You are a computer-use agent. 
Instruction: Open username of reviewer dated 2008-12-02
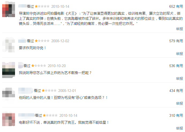(22, 41)
